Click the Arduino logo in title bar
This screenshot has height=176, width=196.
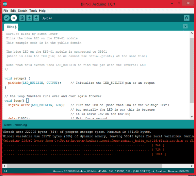(5, 4)
